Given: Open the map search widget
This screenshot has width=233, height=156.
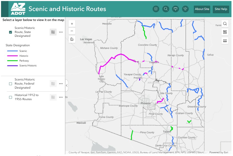Looking at the screenshot, I should [x=225, y=24].
